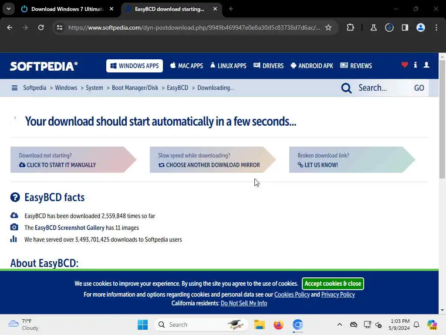Click the 'EasyBCD facts' heading
Viewport: 446px width, 335px height.
pos(54,198)
